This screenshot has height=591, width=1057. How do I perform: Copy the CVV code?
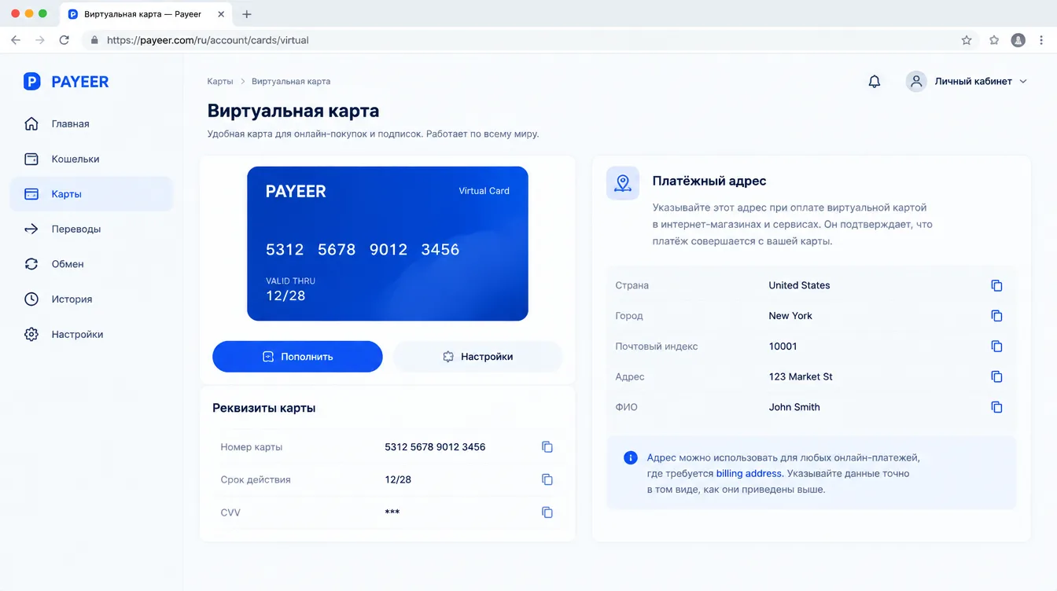tap(547, 512)
